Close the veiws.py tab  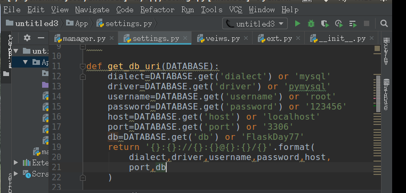click(246, 38)
